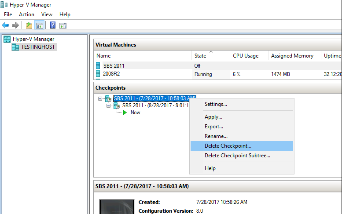Click the 32.12:26 uptime value
The width and height of the screenshot is (342, 214).
click(x=333, y=74)
